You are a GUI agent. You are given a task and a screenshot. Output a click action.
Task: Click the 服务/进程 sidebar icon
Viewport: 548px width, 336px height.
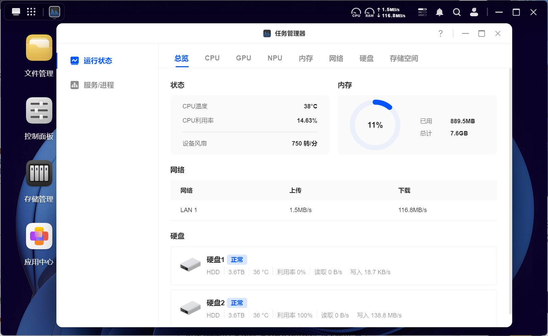75,85
